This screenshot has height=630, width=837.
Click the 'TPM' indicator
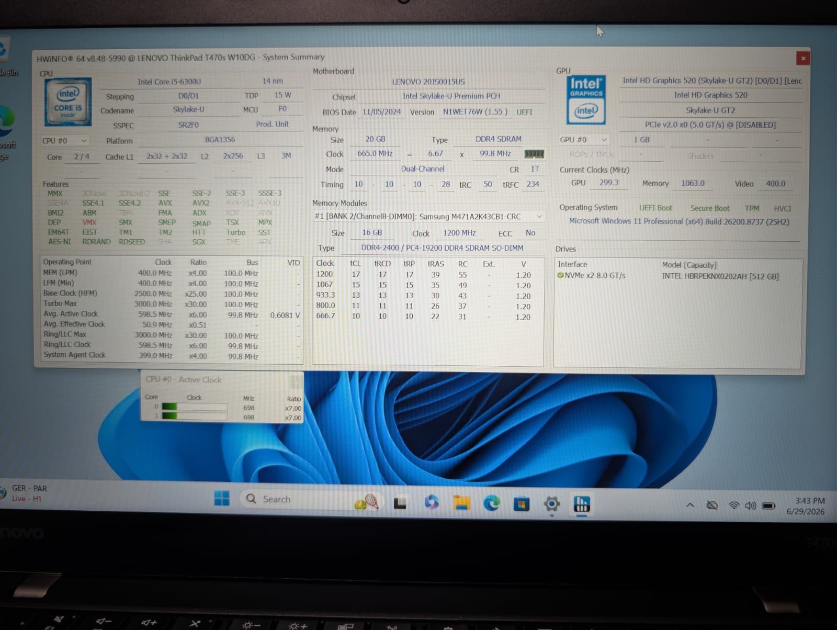[752, 208]
